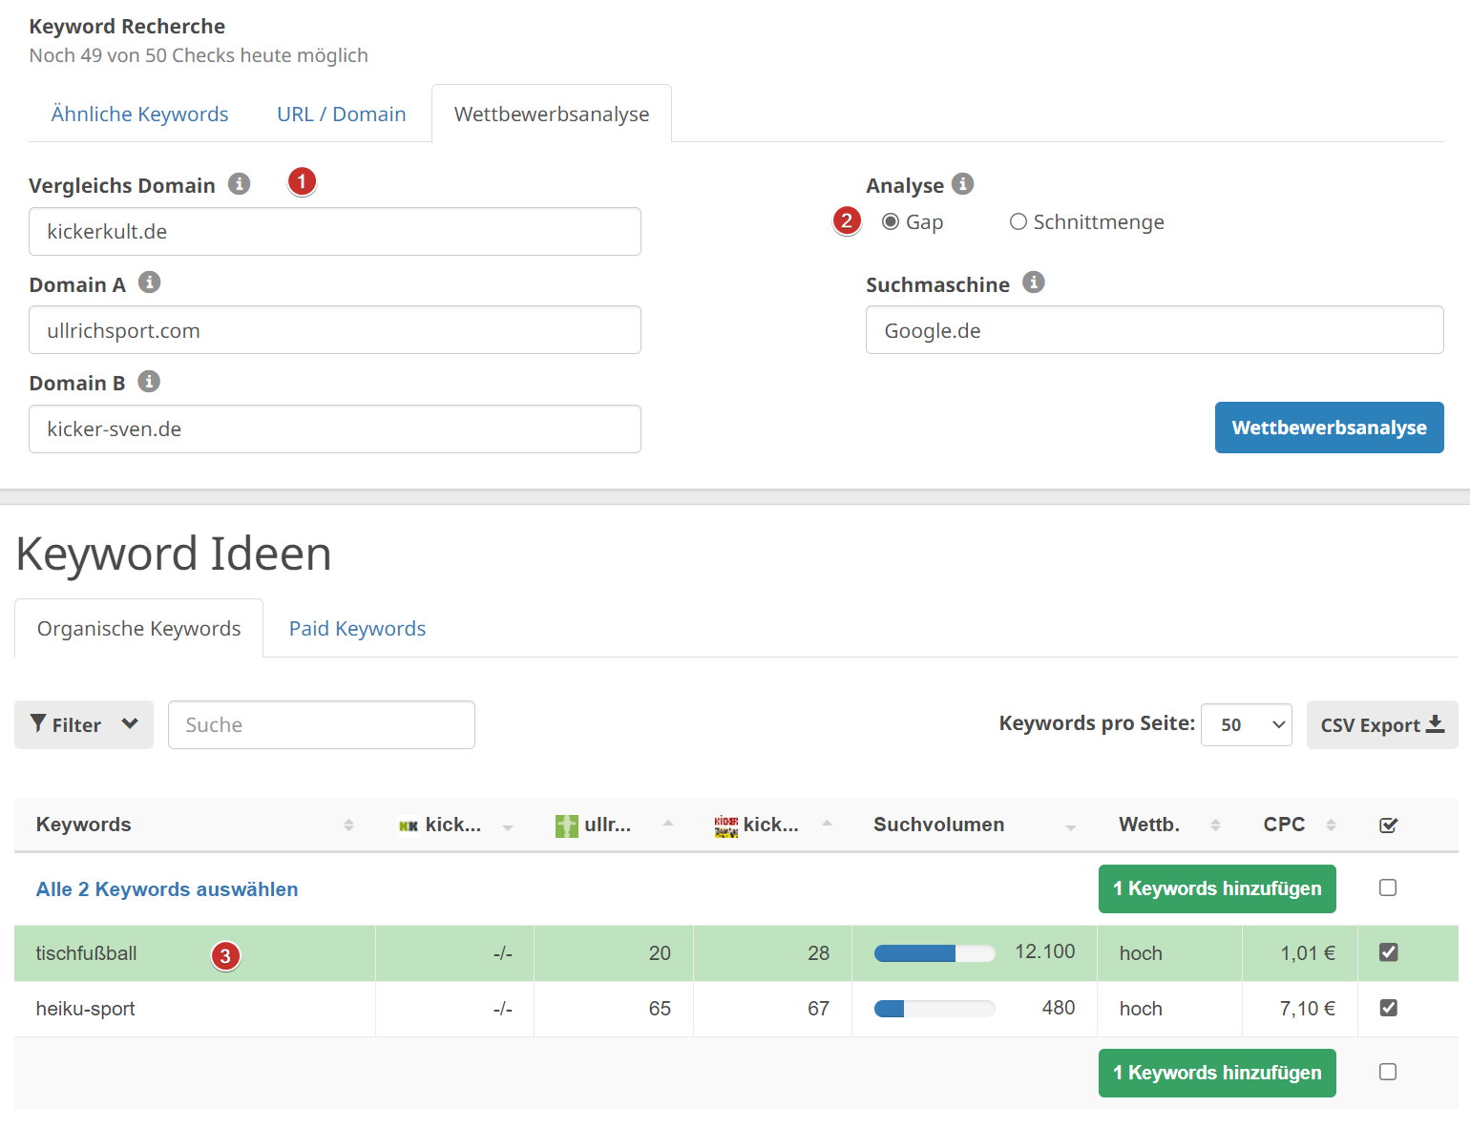Screen dimensions: 1470x1128
Task: Open the Suchmaschine Google.de selector
Action: pos(1154,330)
